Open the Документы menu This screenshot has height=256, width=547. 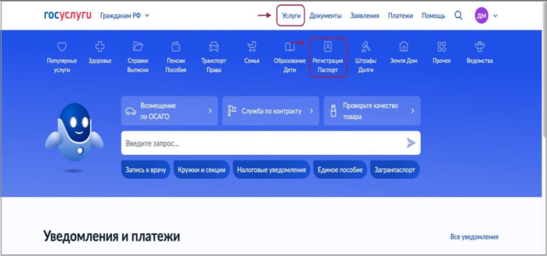(x=325, y=16)
